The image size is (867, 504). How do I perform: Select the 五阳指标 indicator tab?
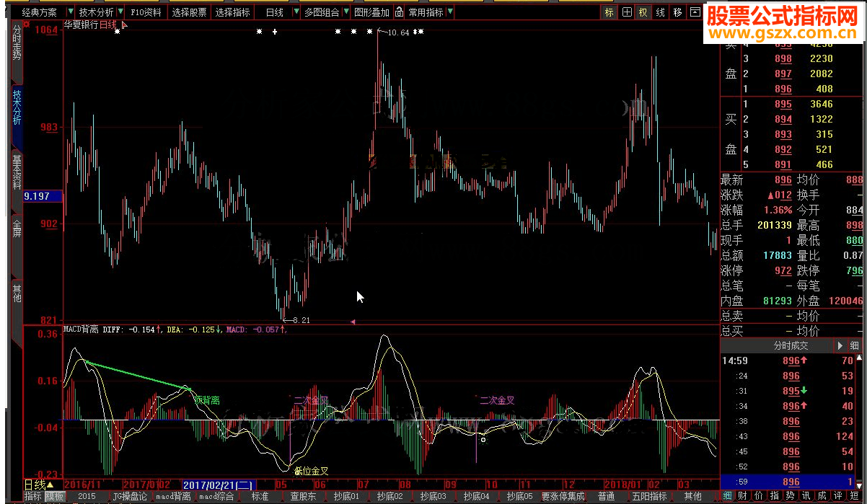[x=649, y=497]
